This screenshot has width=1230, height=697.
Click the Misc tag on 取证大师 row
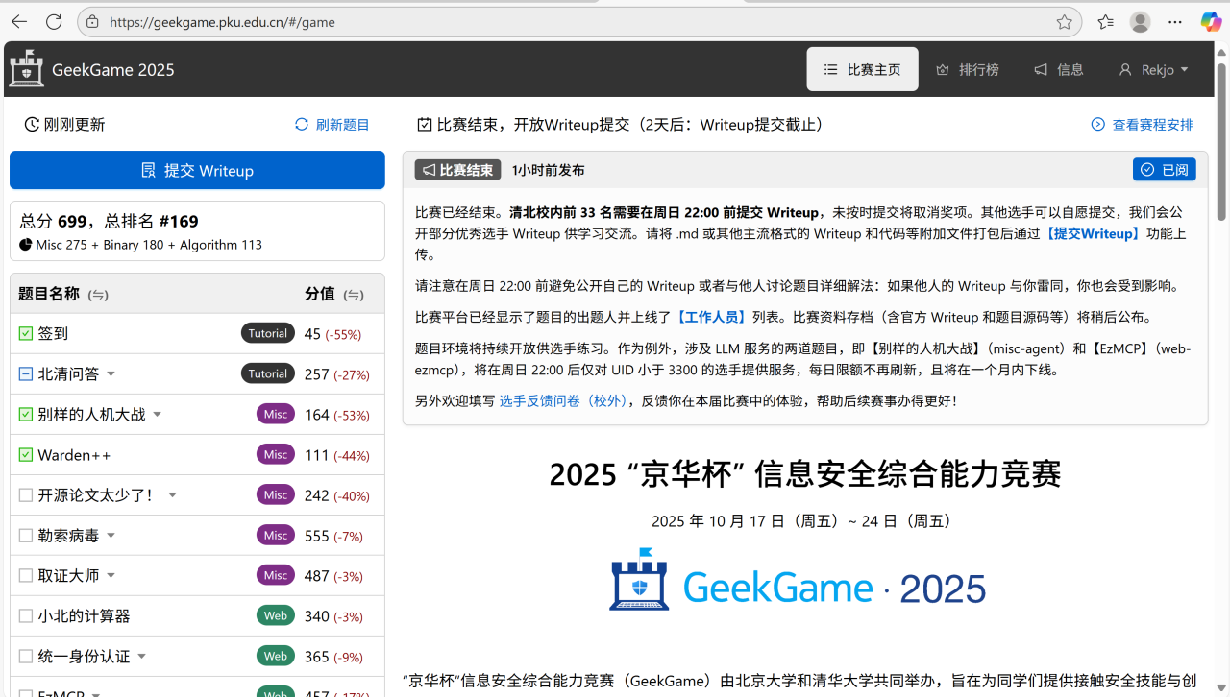(276, 575)
